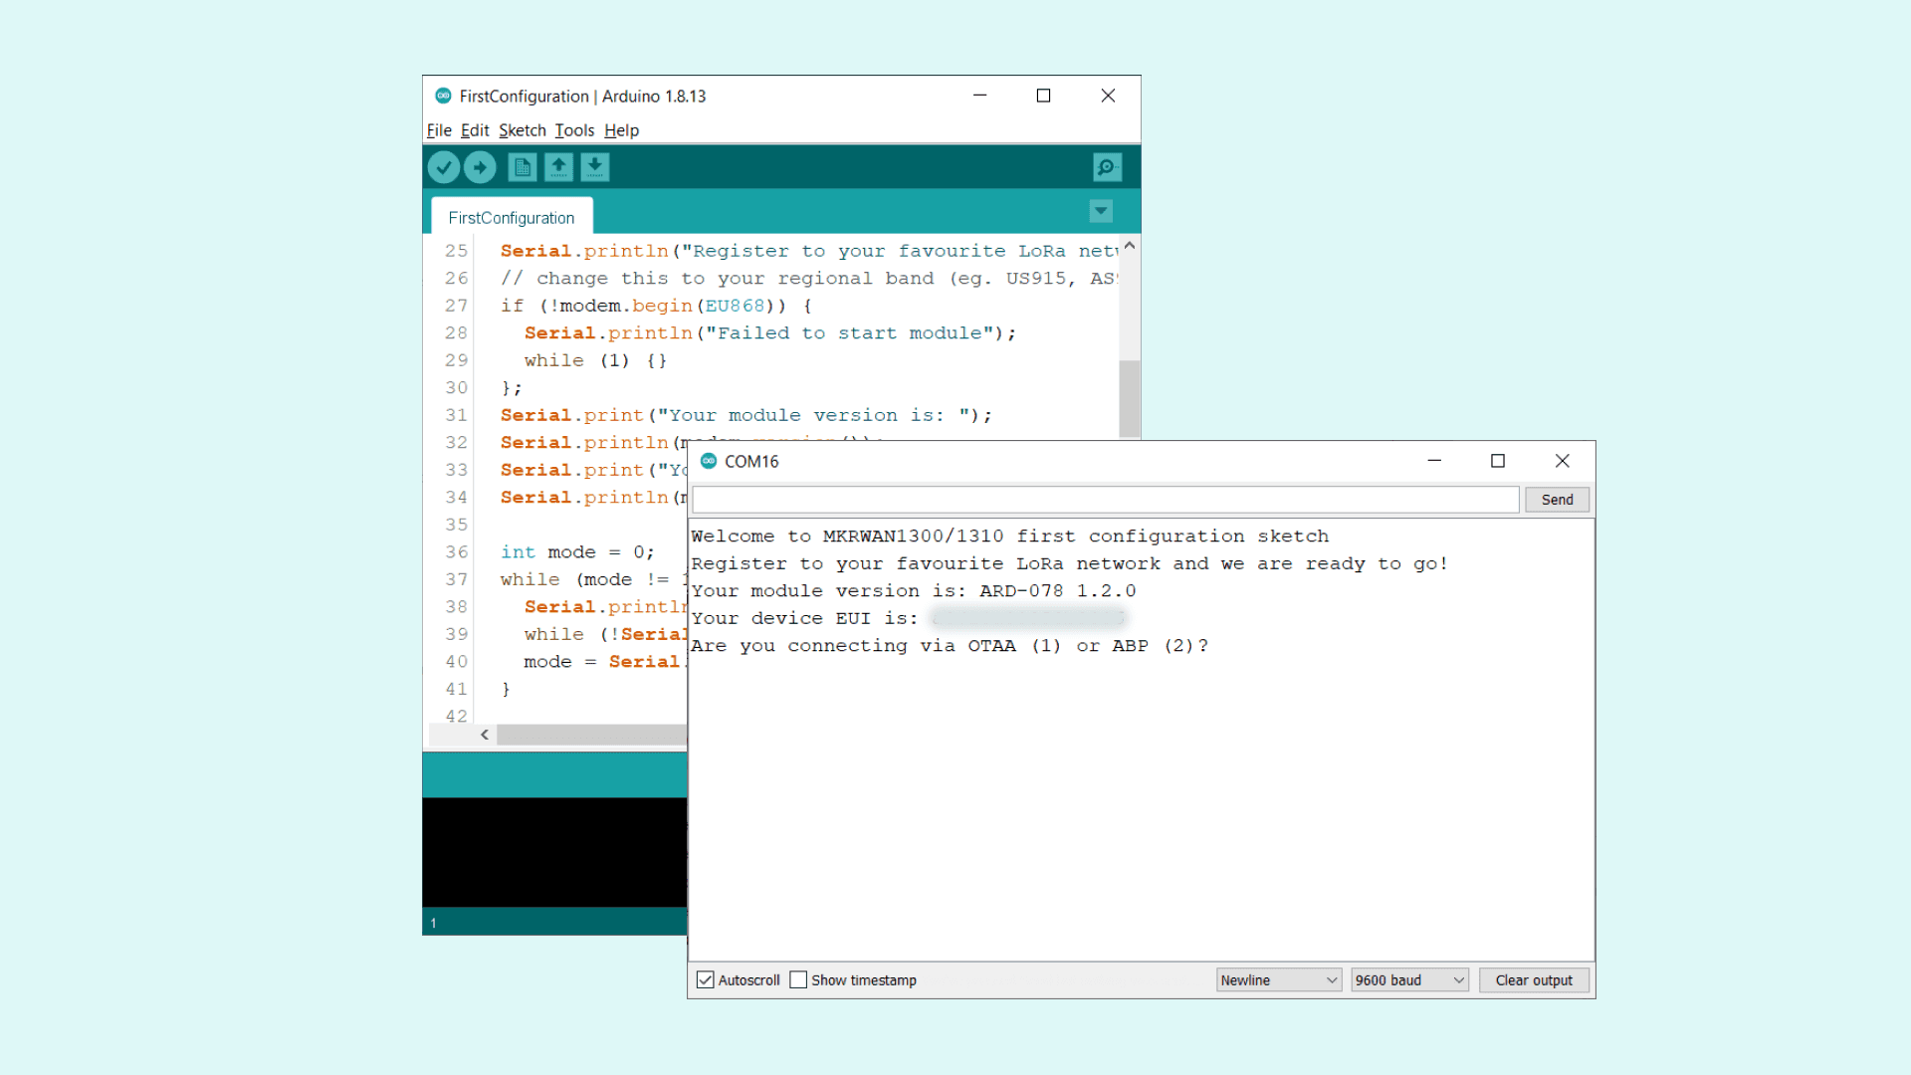Screen dimensions: 1911x1075
Task: Open the Sketch menu
Action: [x=522, y=130]
